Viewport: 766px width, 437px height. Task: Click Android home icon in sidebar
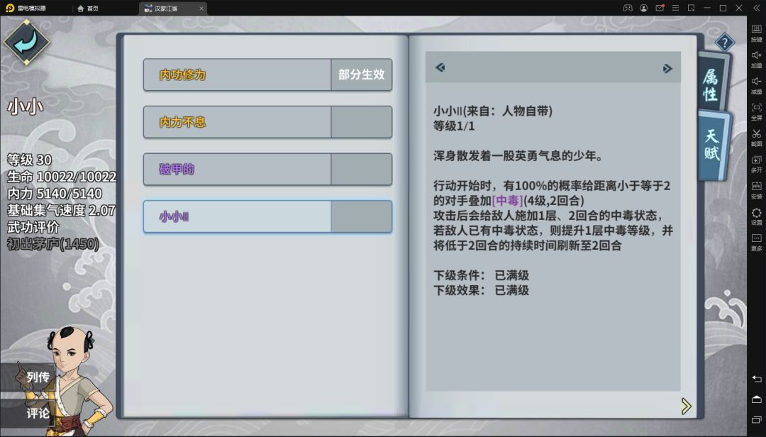click(756, 399)
